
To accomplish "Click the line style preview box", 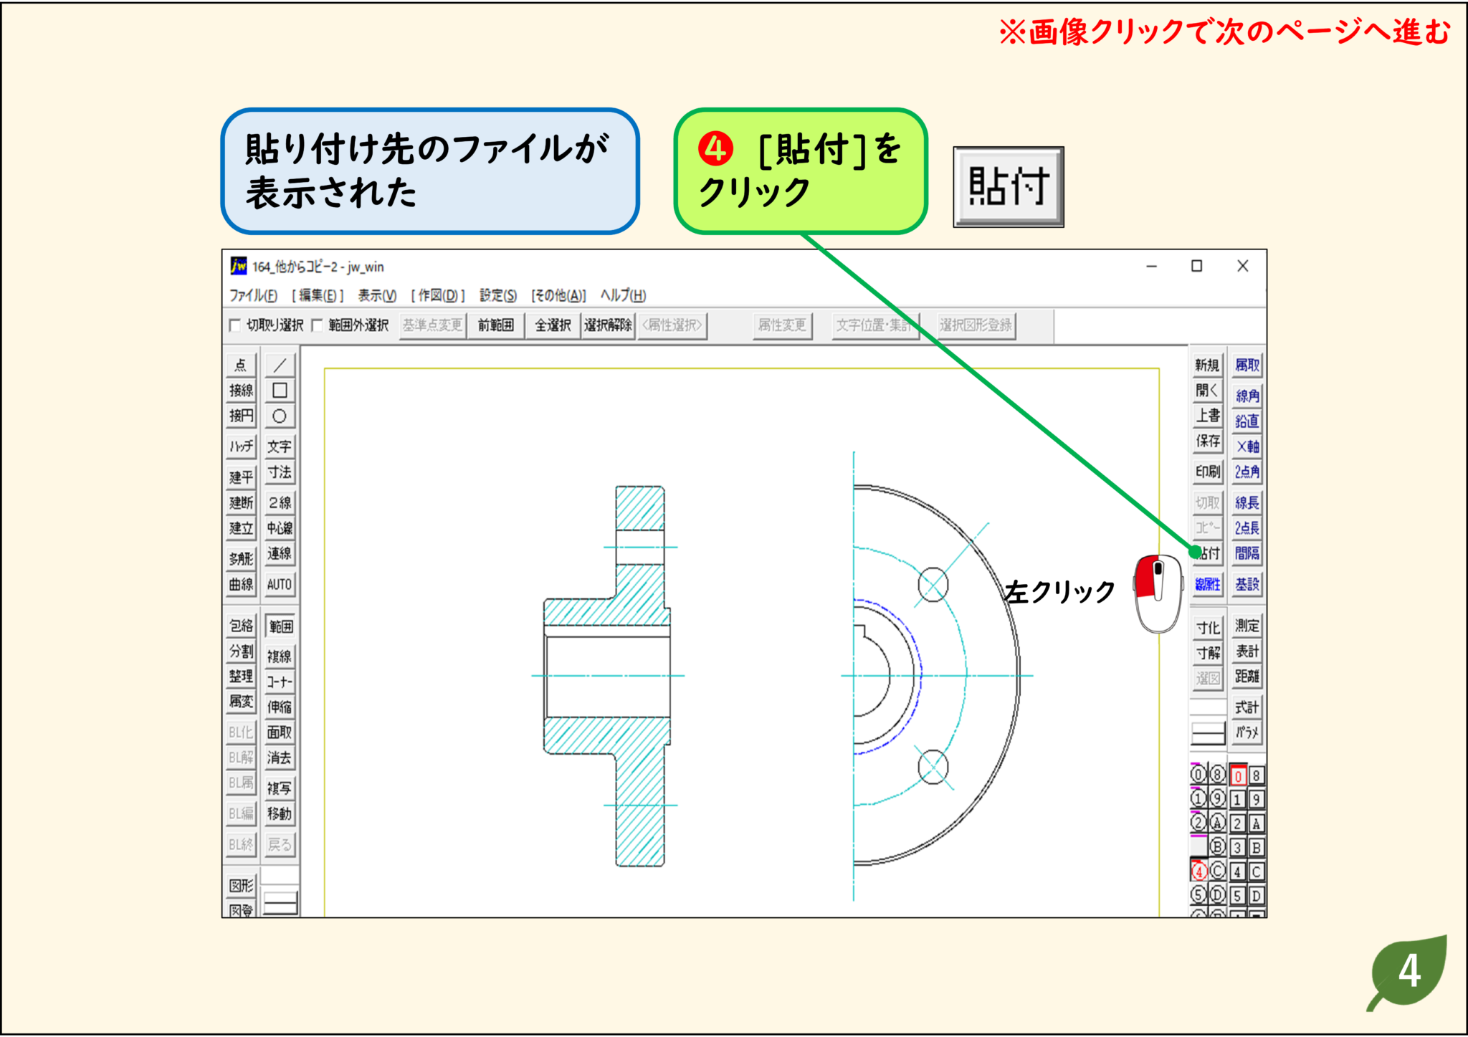I will (1207, 732).
